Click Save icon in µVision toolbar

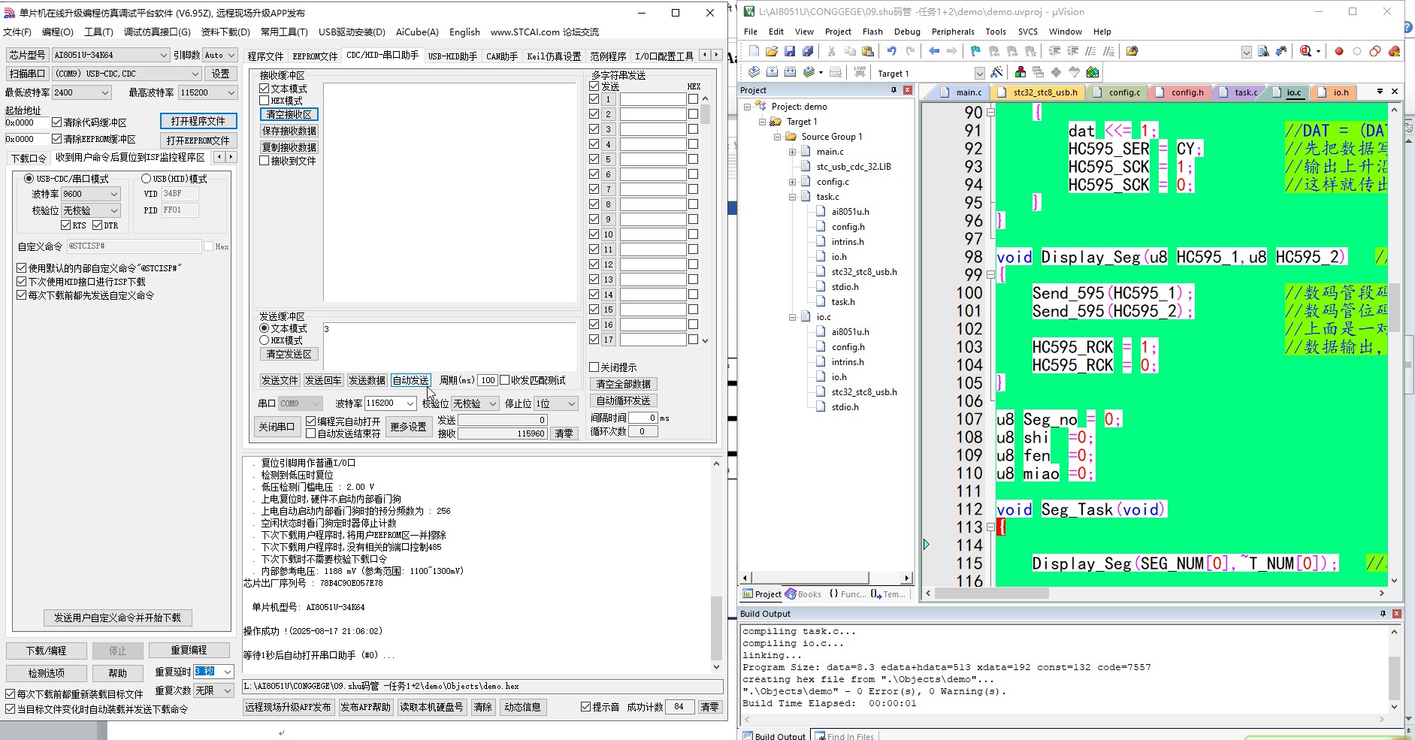(x=790, y=51)
